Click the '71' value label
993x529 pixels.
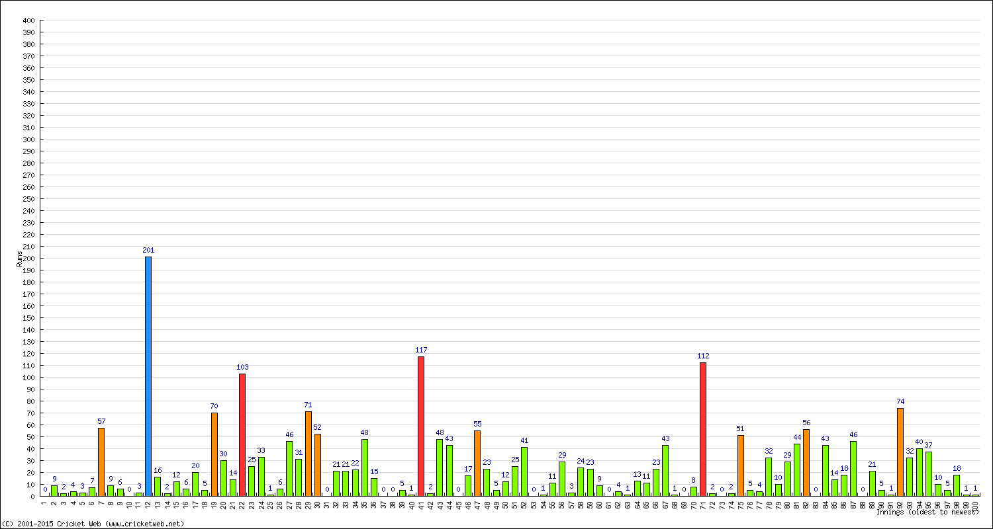tap(308, 405)
